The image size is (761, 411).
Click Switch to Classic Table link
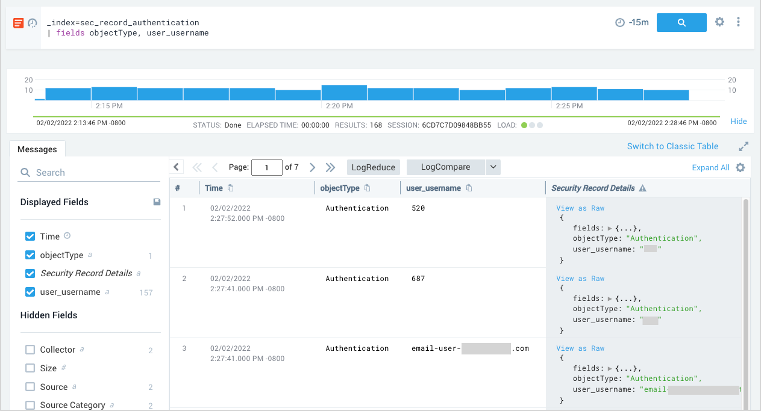pos(672,146)
